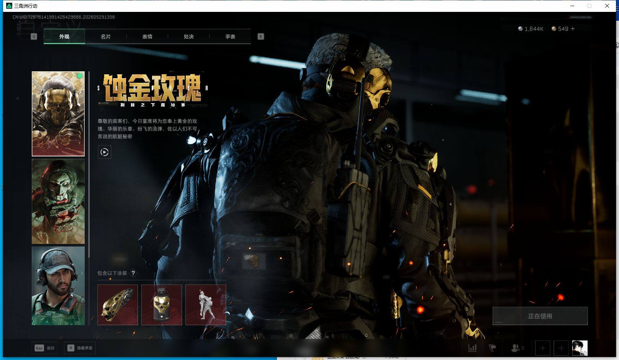
Task: Click the gold currency coin icon
Action: pos(554,29)
